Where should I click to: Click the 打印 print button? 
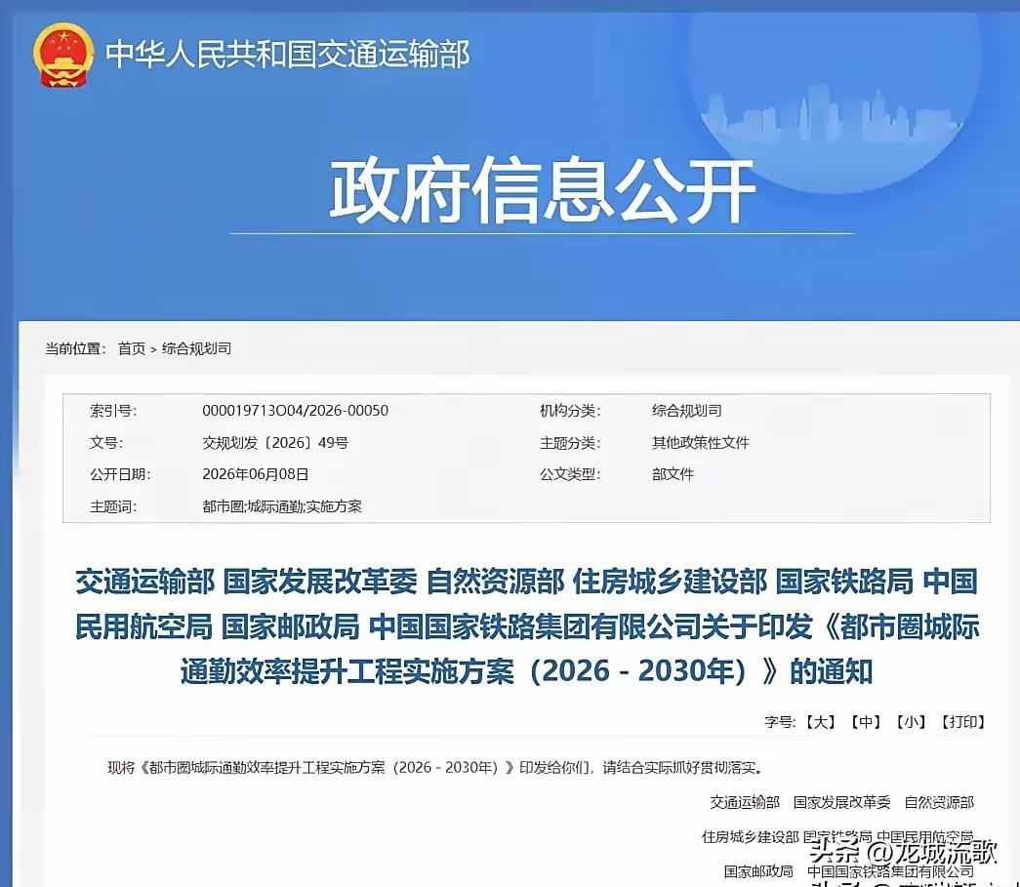963,722
